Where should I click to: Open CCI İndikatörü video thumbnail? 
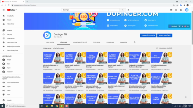[x=161, y=58]
